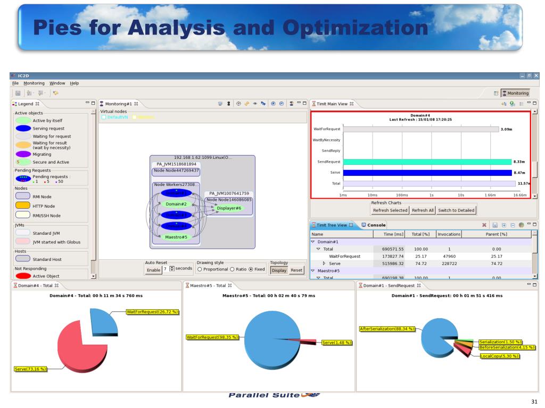Collapse the Maestro#5 tree node
545x408 pixels.
click(312, 270)
